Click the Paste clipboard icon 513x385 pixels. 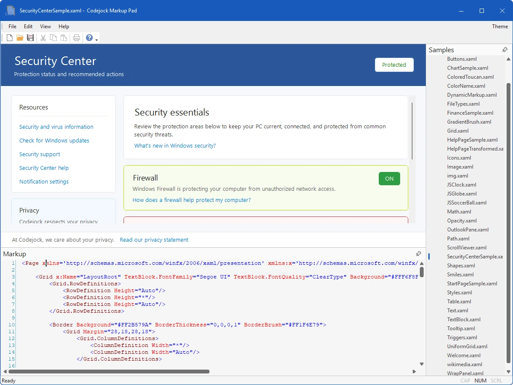pyautogui.click(x=64, y=38)
